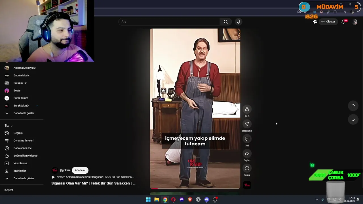The width and height of the screenshot is (363, 204).
Task: Open the Babala Music subscription
Action: pos(22,75)
